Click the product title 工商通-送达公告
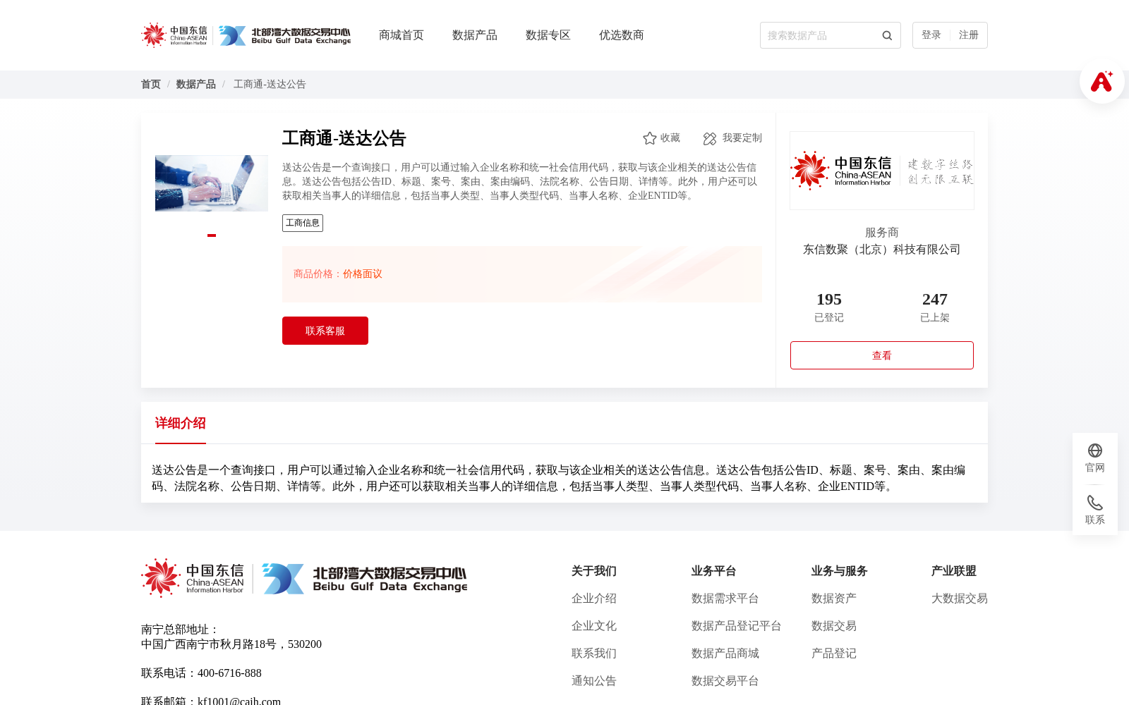The width and height of the screenshot is (1129, 705). pos(344,138)
